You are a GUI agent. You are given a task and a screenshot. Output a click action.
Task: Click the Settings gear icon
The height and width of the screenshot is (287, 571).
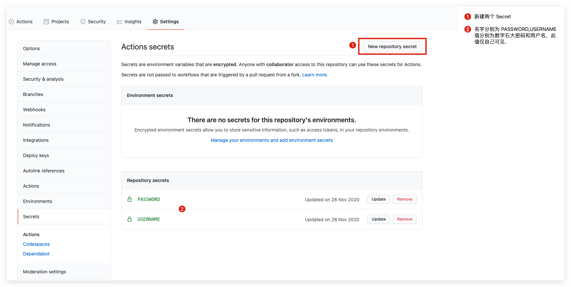tap(155, 22)
